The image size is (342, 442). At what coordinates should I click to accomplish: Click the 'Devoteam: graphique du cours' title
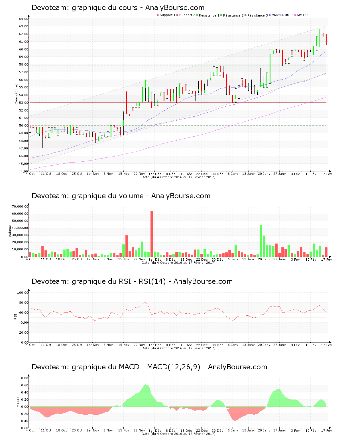[84, 8]
